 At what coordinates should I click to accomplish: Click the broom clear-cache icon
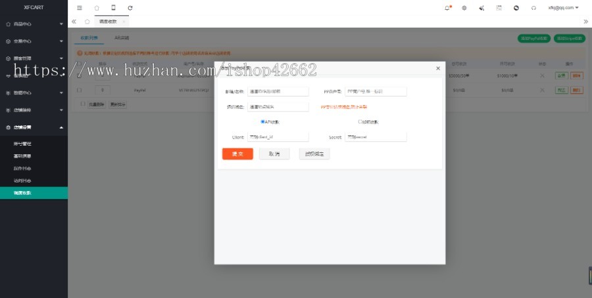tap(481, 8)
